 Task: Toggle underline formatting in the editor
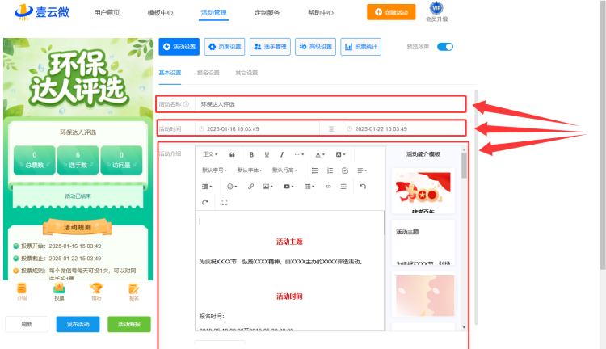coord(267,154)
